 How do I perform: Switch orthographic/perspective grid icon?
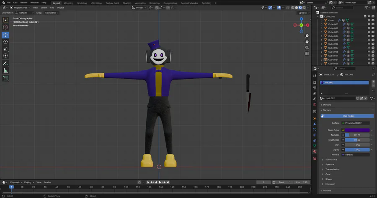coord(307,54)
